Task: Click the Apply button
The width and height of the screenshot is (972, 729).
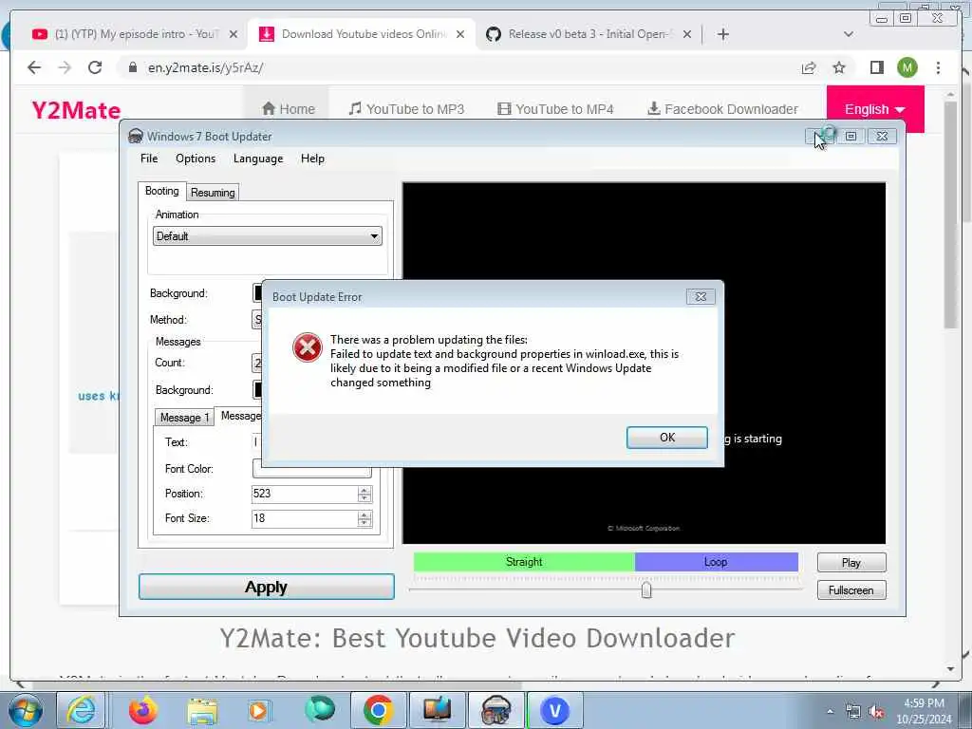Action: 267,587
